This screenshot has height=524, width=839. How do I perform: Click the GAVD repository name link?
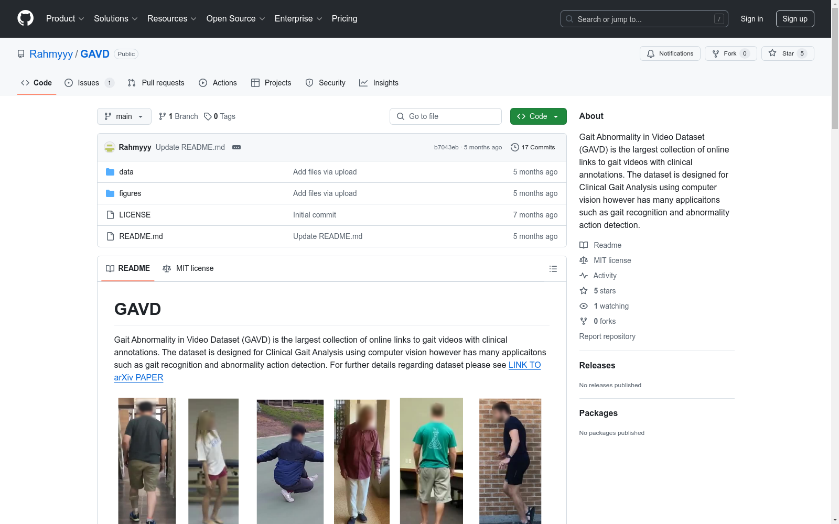pos(95,54)
